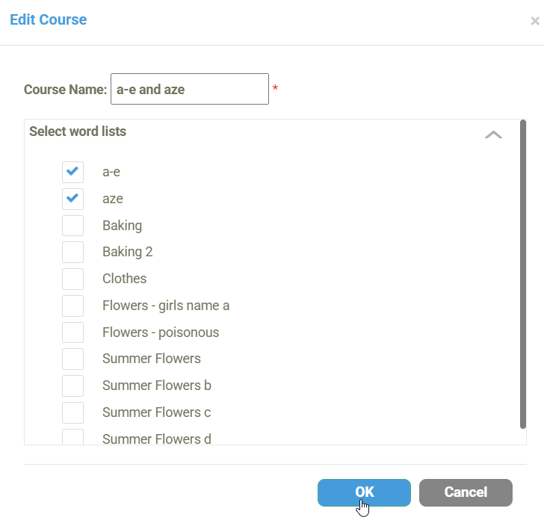Image resolution: width=544 pixels, height=532 pixels.
Task: Check the Flowers - poisonous list
Action: tap(72, 332)
